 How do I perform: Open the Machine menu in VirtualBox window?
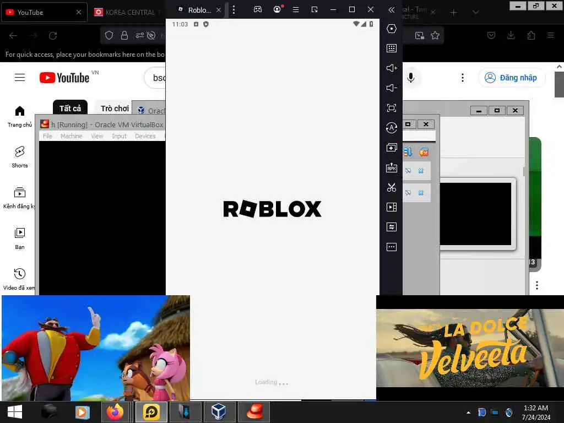click(x=71, y=136)
